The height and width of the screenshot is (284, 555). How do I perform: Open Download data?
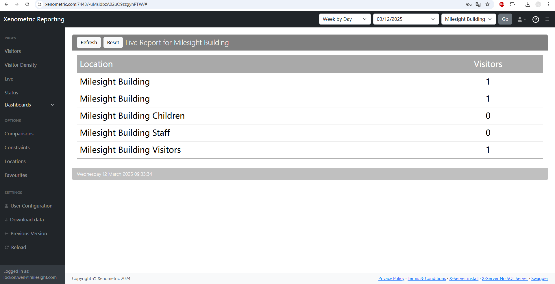(24, 220)
